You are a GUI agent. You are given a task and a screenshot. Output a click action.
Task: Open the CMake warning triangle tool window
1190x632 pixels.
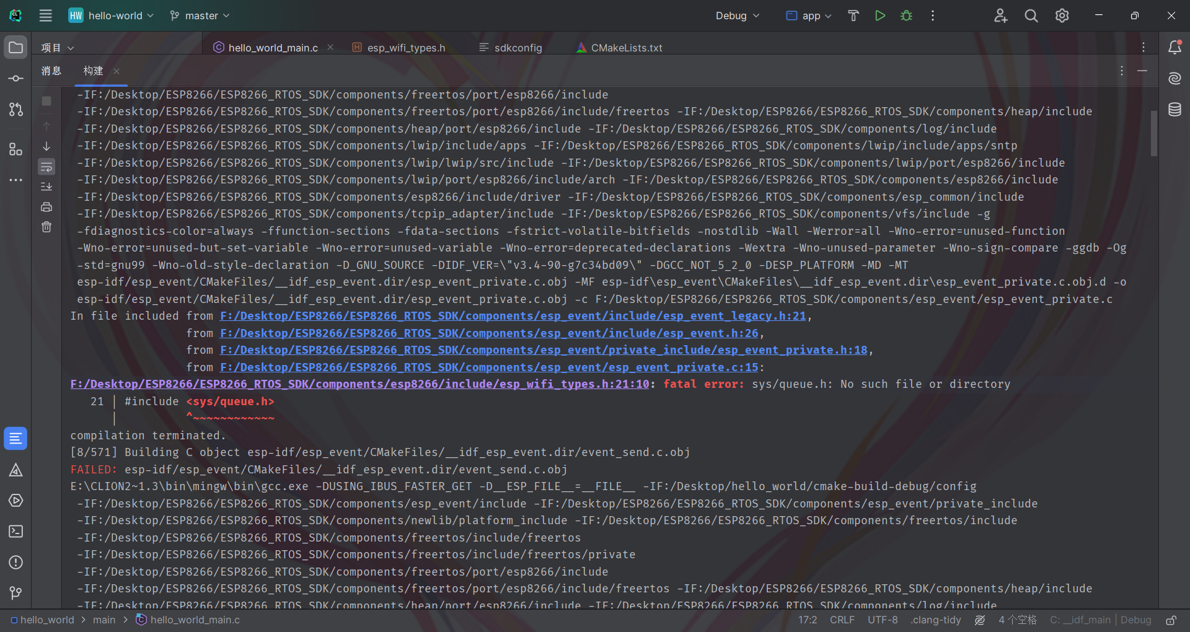[x=15, y=470]
